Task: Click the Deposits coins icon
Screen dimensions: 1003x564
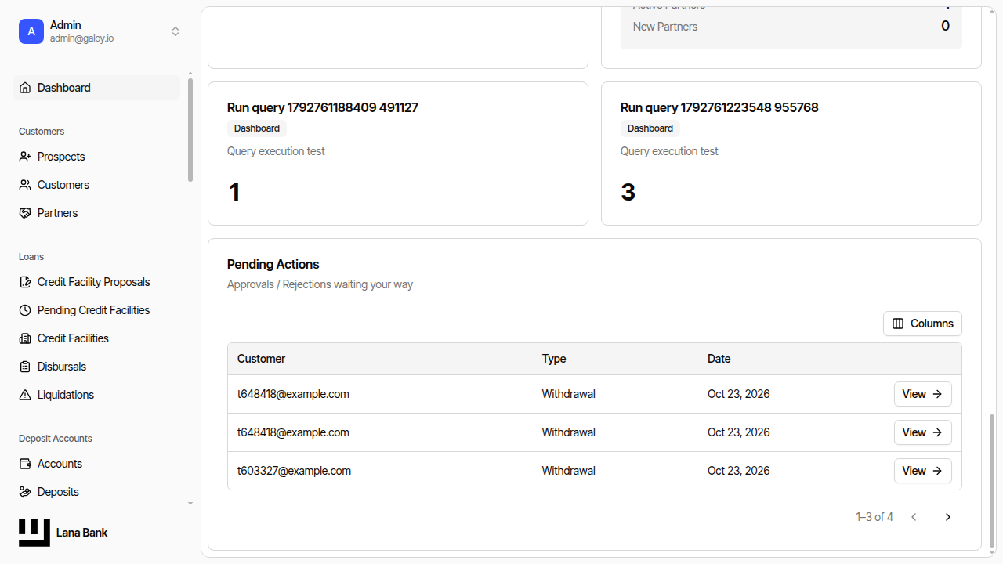Action: click(x=25, y=492)
